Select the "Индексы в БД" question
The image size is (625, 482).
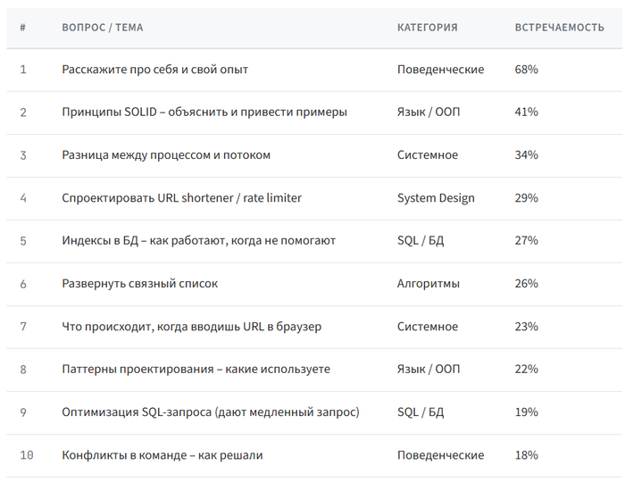pyautogui.click(x=198, y=241)
